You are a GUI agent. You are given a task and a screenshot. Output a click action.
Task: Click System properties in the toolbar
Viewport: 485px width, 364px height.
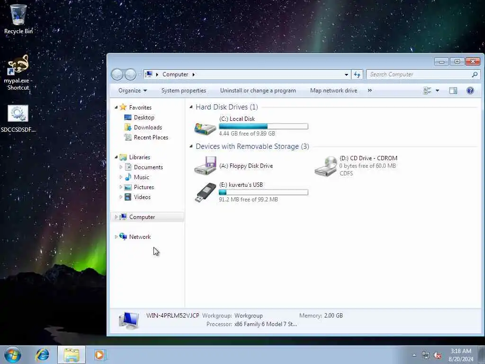[184, 91]
